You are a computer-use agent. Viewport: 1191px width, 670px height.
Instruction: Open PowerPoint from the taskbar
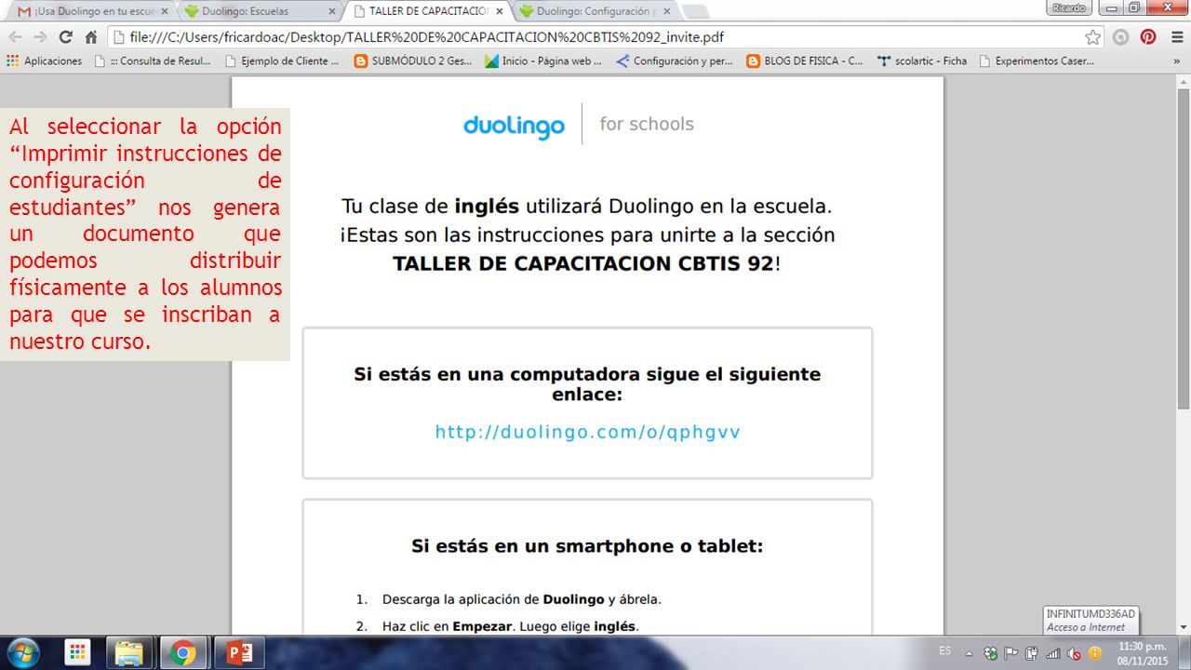point(239,652)
